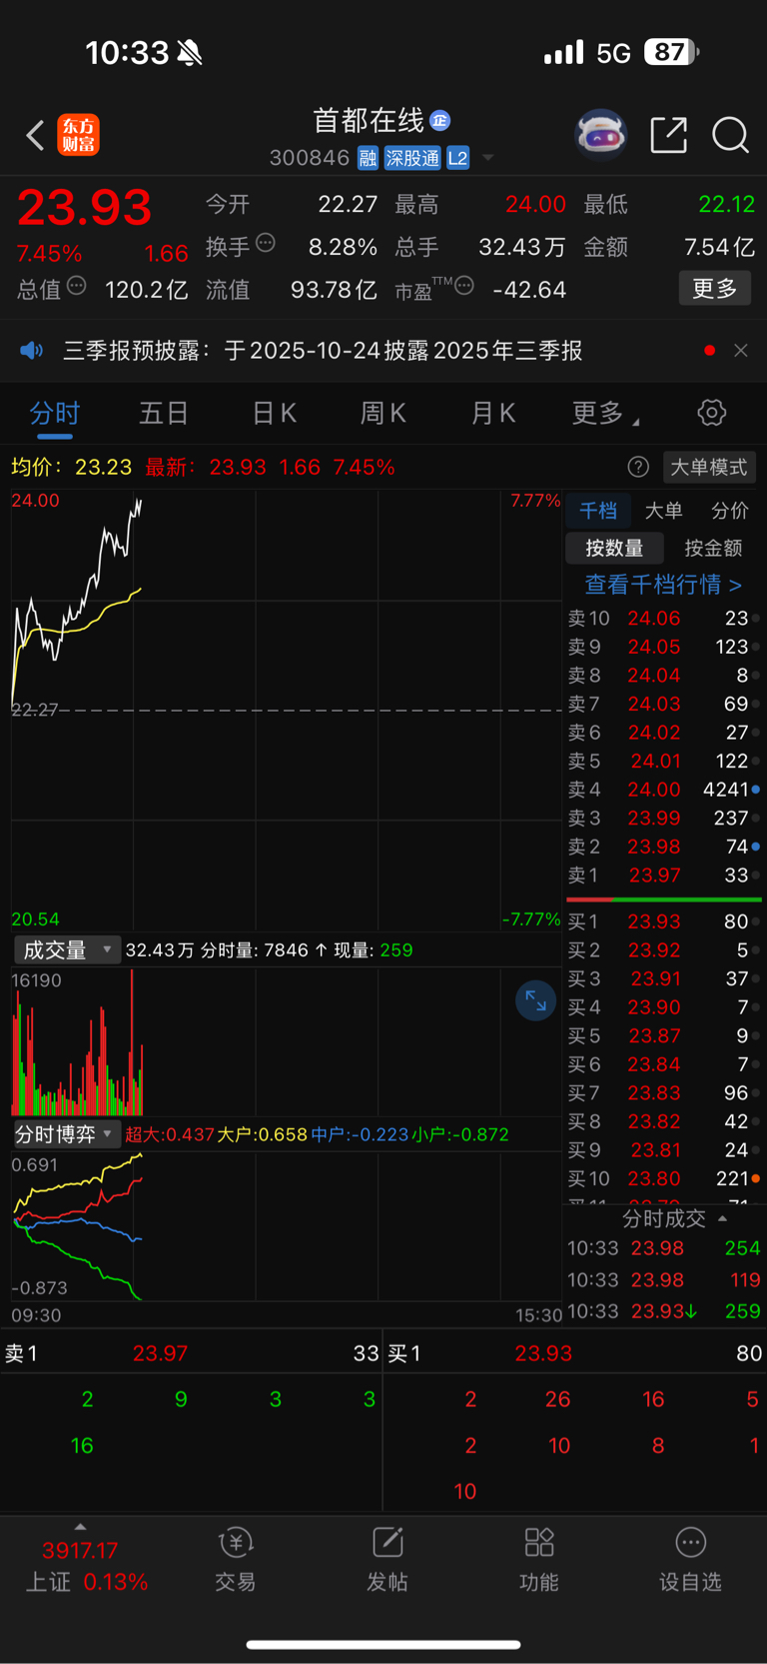Expand the dropdown arrow after L2
The height and width of the screenshot is (1664, 767).
488,158
